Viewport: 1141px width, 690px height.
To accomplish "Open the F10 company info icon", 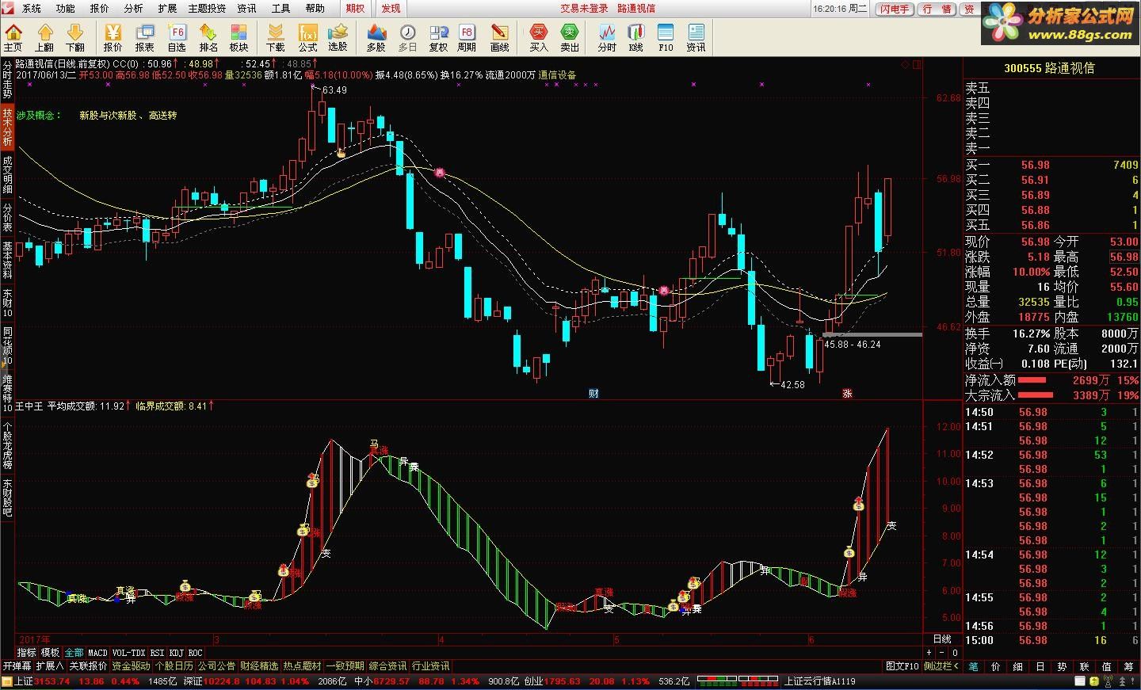I will coord(666,37).
